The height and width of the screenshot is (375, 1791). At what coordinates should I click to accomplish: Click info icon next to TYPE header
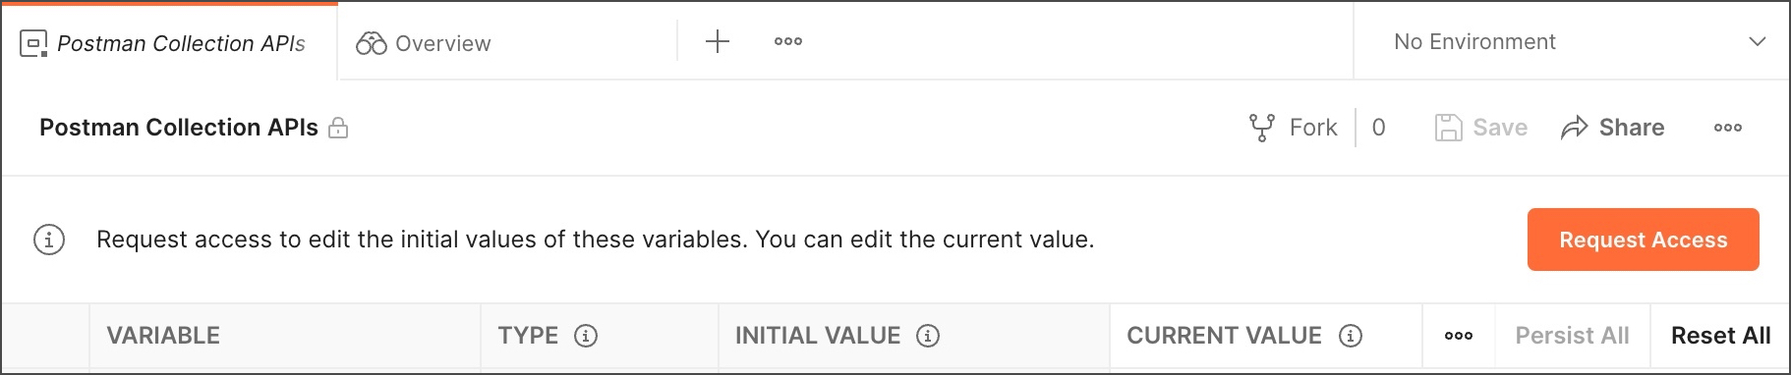586,336
